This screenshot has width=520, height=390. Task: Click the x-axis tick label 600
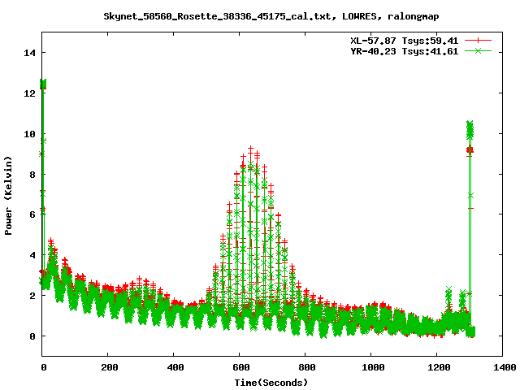240,367
